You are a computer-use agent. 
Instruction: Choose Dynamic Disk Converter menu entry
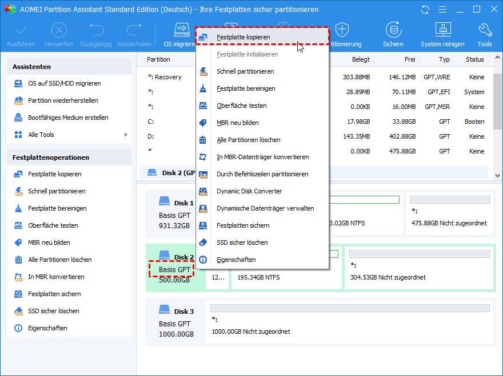click(262, 191)
